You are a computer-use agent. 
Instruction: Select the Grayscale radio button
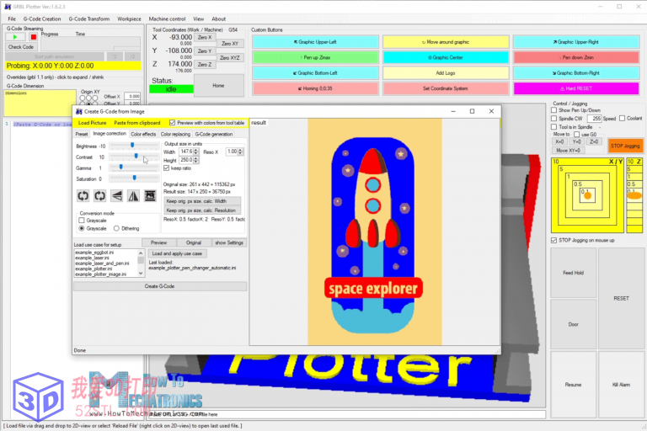[82, 228]
